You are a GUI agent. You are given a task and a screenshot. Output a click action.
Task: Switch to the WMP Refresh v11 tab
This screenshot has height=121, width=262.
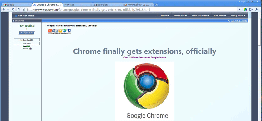(139, 5)
